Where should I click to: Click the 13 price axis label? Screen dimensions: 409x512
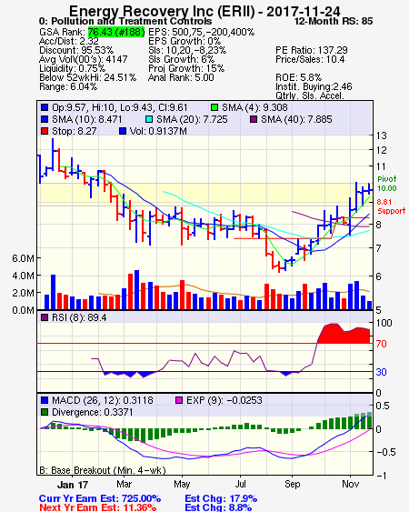point(381,136)
